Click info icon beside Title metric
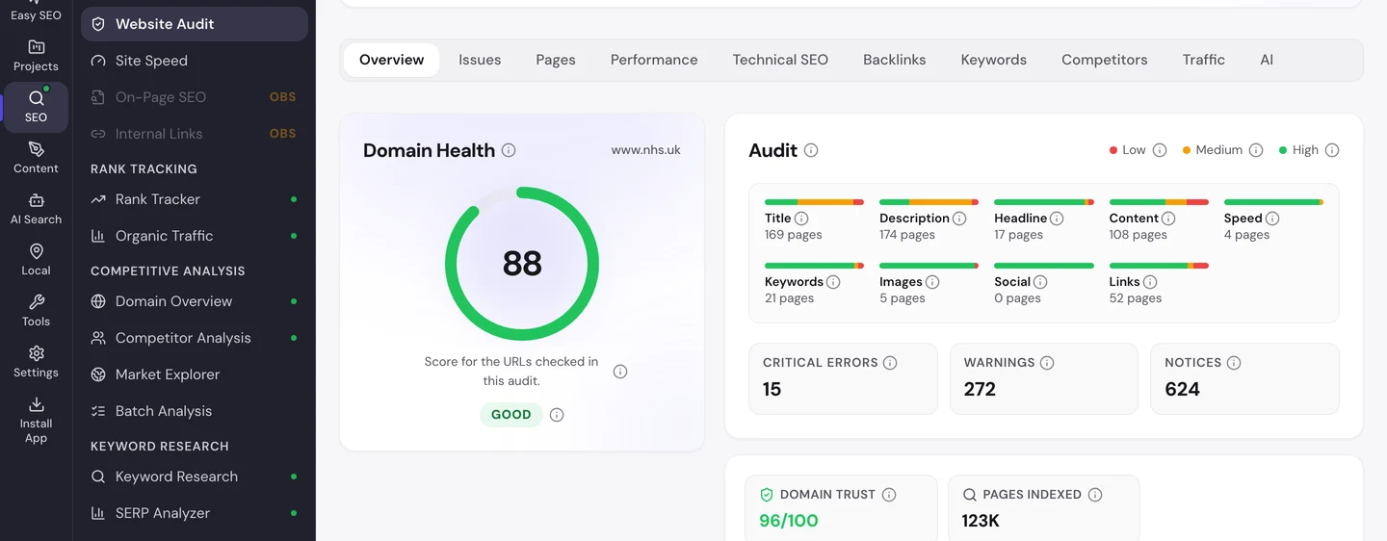Viewport: 1387px width, 541px height. 801,219
